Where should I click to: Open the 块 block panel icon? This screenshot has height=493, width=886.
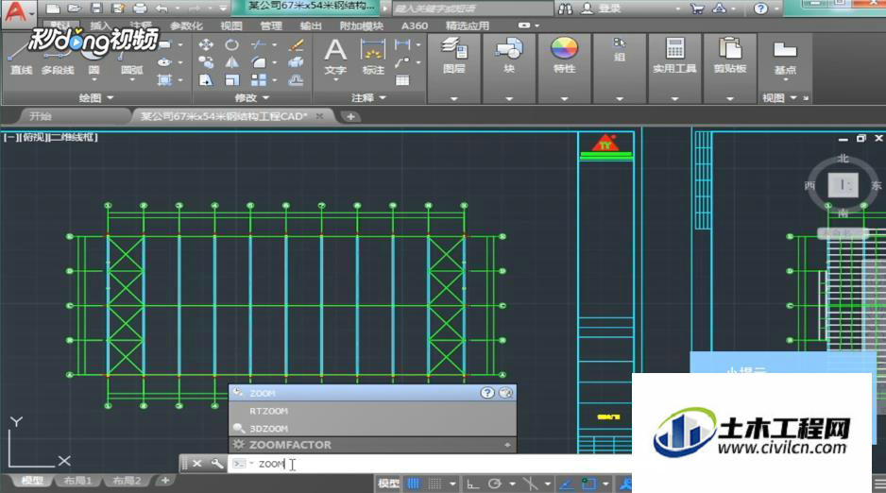click(x=508, y=48)
